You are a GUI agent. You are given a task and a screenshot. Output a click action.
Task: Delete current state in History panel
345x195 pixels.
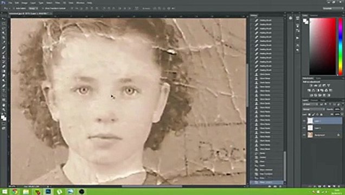coord(280,186)
